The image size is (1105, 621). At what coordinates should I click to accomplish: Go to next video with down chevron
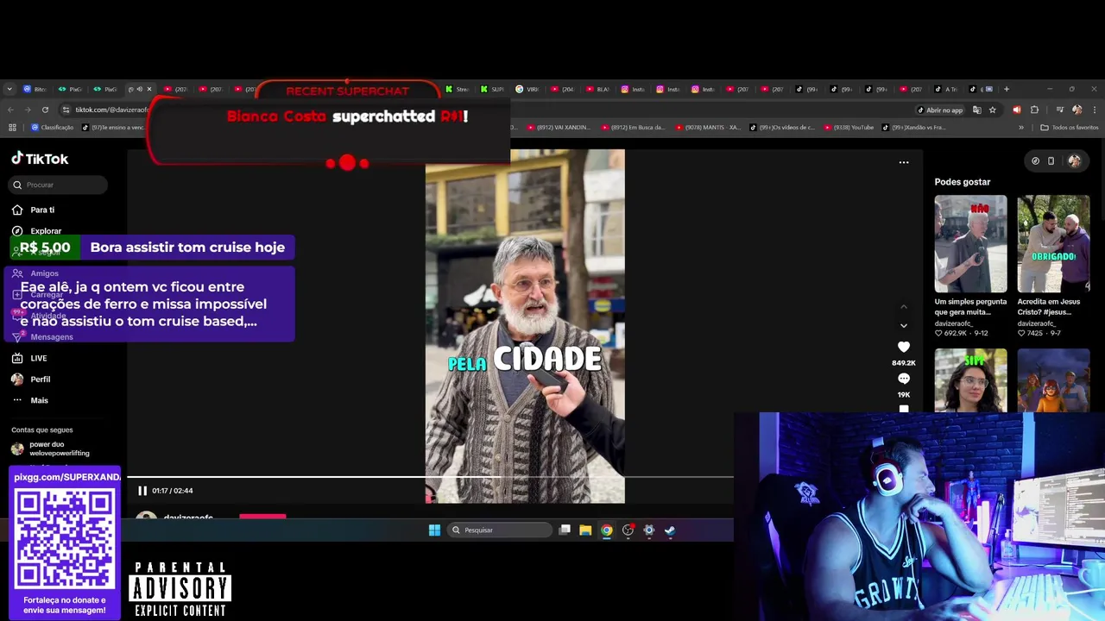click(904, 326)
